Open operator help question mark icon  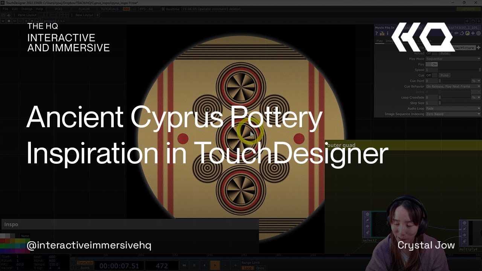376,33
